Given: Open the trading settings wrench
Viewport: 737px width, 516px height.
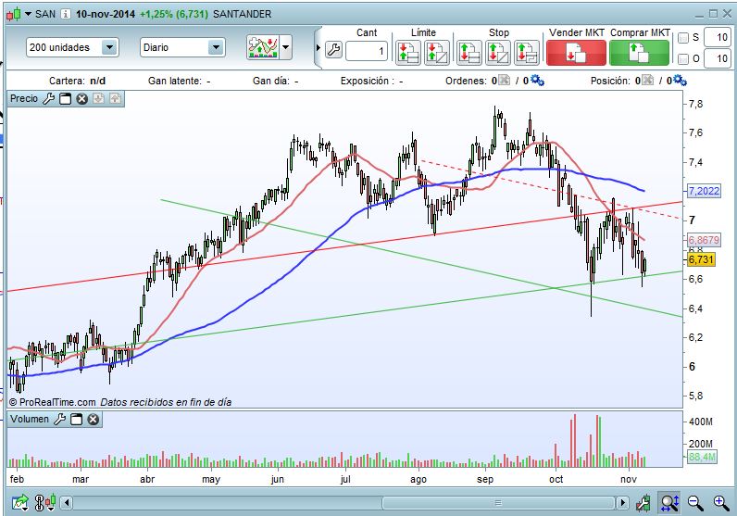Looking at the screenshot, I should click(333, 49).
